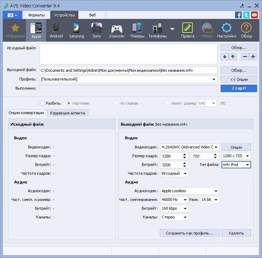Click frame width 1280 stepper arrows
262x258 pixels.
(x=184, y=156)
